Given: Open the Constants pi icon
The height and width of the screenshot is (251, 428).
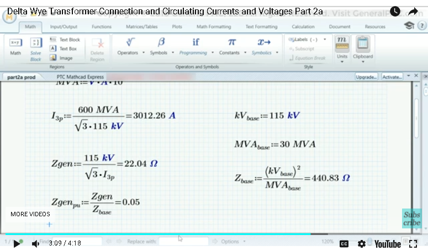Looking at the screenshot, I should [232, 42].
